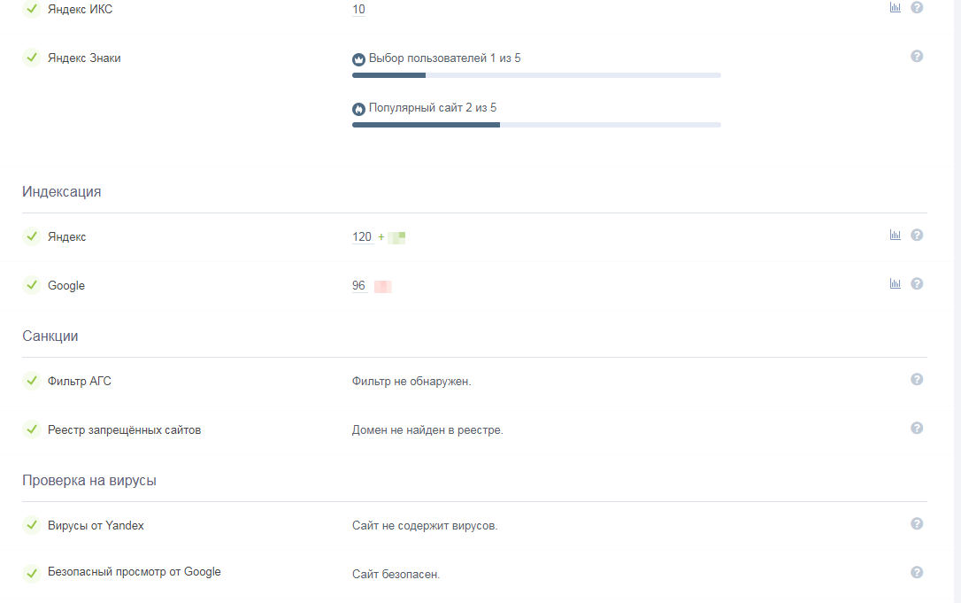The image size is (961, 603).
Task: Click the crown icon beside Выбор пользователей
Action: (x=358, y=59)
